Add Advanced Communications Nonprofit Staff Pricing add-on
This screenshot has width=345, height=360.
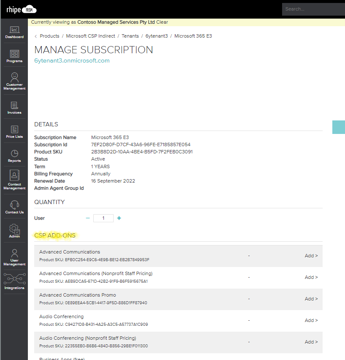[x=311, y=277]
